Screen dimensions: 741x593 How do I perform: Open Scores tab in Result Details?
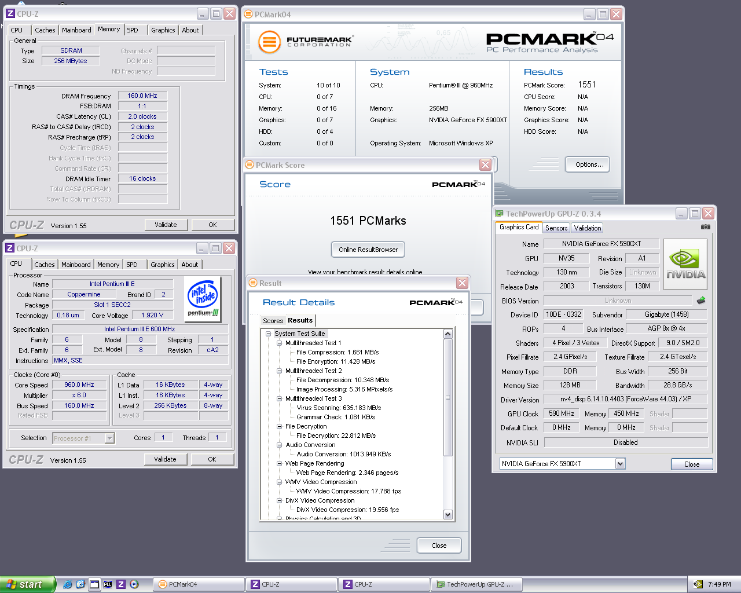point(273,321)
